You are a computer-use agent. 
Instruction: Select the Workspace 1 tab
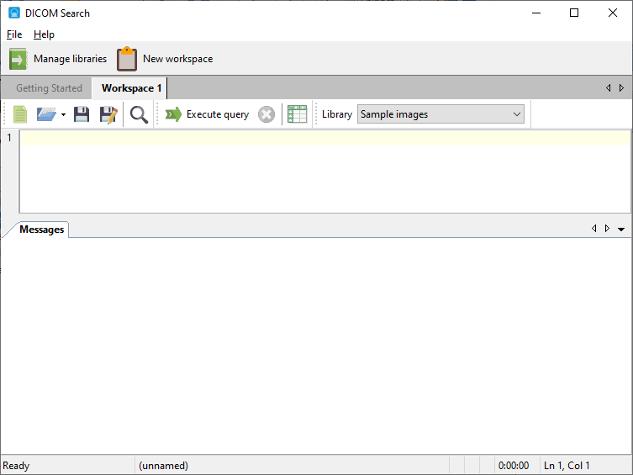[131, 88]
